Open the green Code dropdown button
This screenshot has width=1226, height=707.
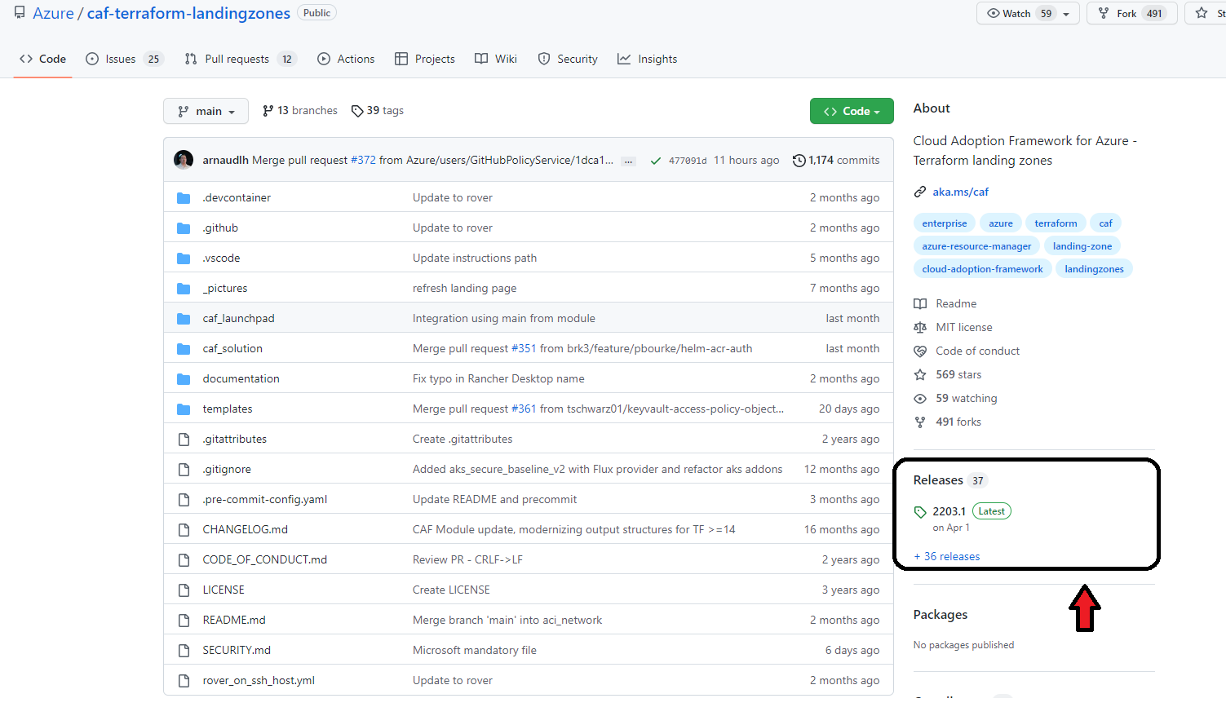click(x=852, y=111)
